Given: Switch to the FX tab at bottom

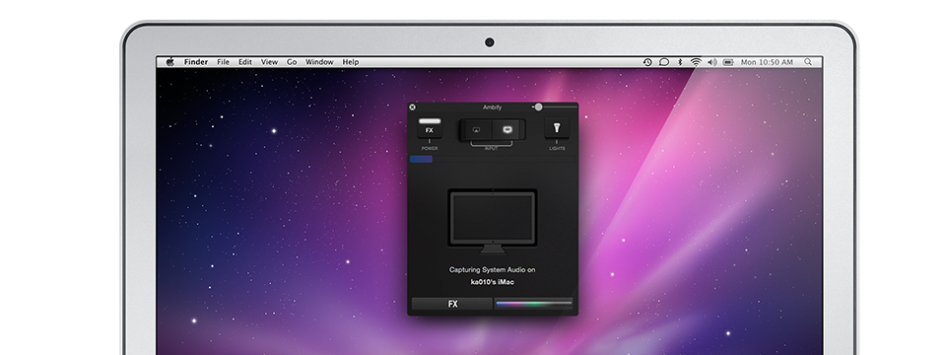Looking at the screenshot, I should [452, 304].
